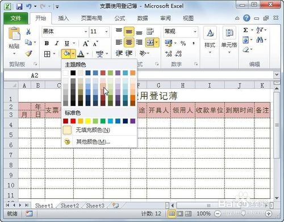The height and width of the screenshot is (222, 284).
Task: Click the Find and Select binoculars
Action: (260, 40)
